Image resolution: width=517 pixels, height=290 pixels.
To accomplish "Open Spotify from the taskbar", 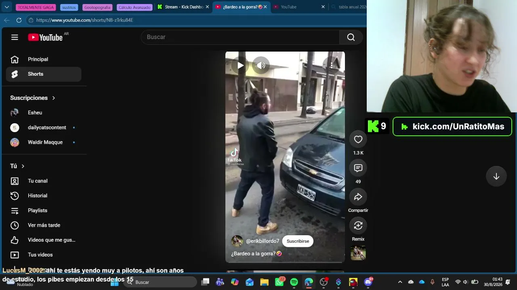I will [x=294, y=282].
